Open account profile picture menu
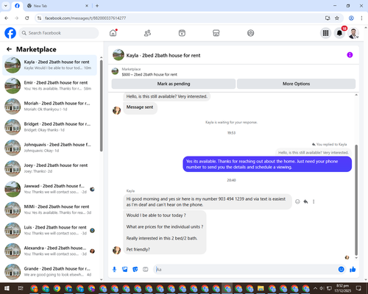The width and height of the screenshot is (368, 294). pyautogui.click(x=353, y=33)
